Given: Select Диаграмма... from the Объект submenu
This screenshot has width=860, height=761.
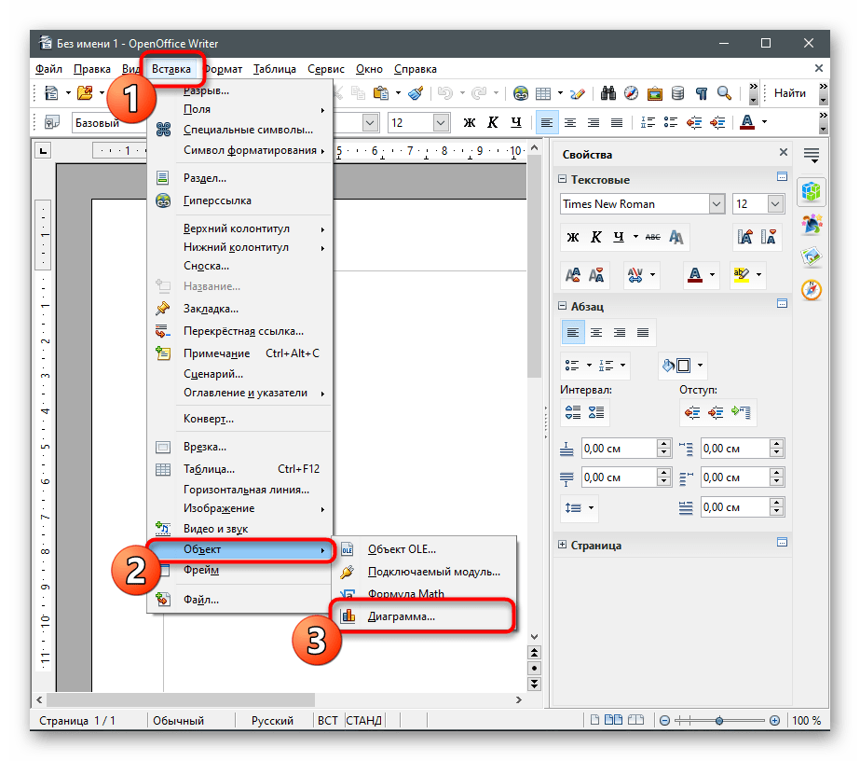Looking at the screenshot, I should pyautogui.click(x=401, y=616).
